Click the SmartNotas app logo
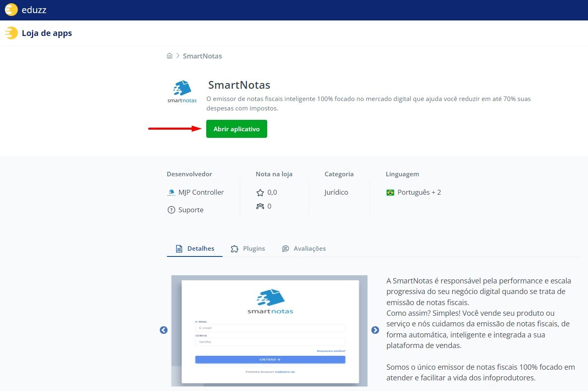The height and width of the screenshot is (391, 588). point(182,92)
